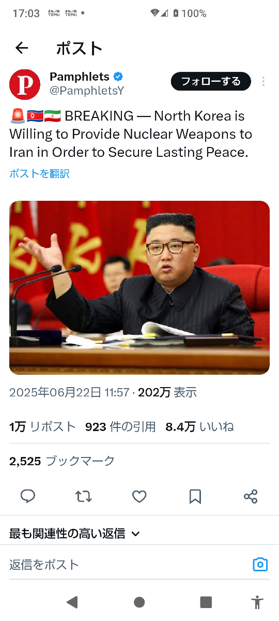Tap the back arrow icon
279x621 pixels.
[22, 48]
